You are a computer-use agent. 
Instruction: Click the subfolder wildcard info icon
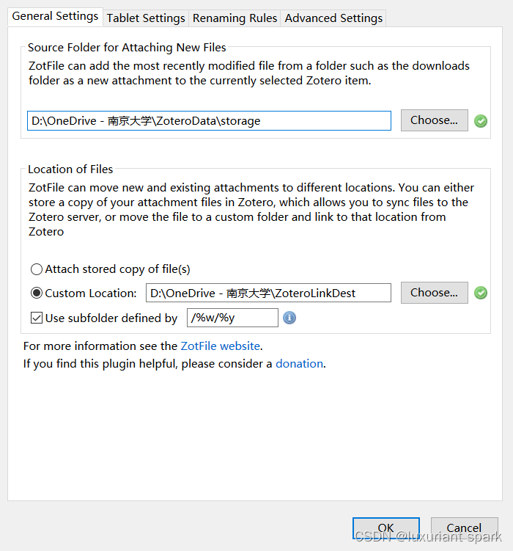pyautogui.click(x=289, y=318)
